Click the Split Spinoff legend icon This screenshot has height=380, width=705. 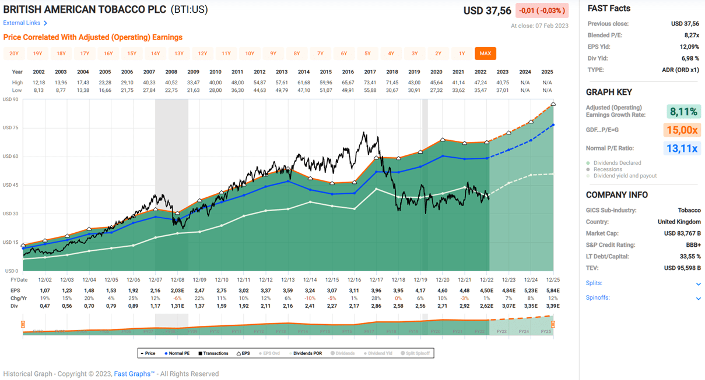(401, 353)
